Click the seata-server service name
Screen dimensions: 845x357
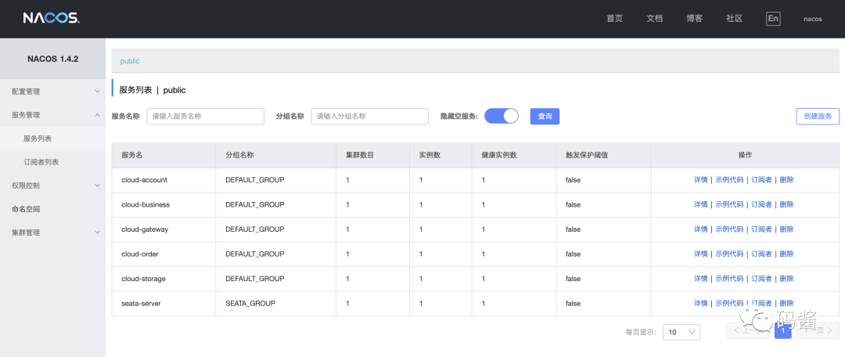pyautogui.click(x=141, y=304)
